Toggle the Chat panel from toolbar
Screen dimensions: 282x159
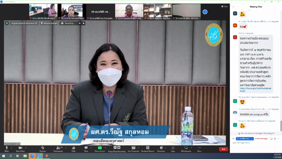pyautogui.click(x=86, y=149)
